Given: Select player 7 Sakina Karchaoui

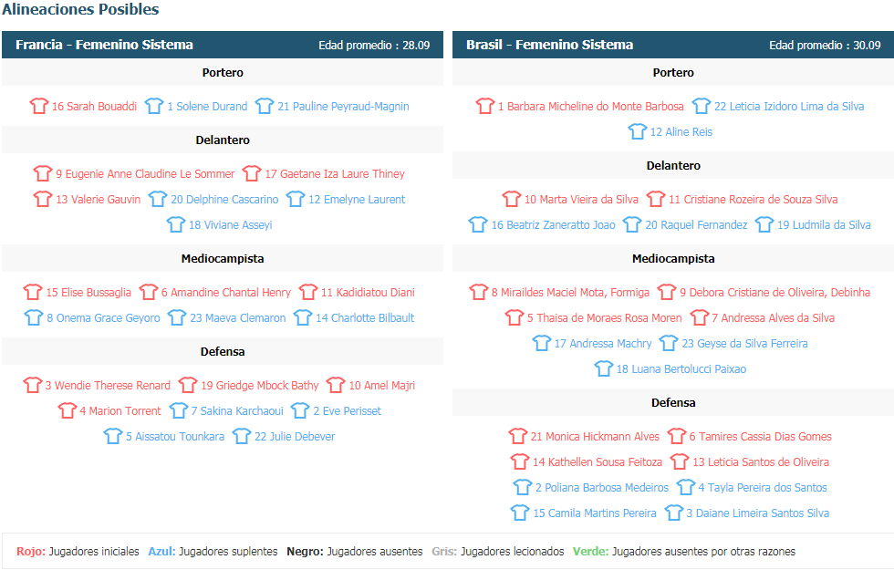Looking at the screenshot, I should (x=237, y=411).
